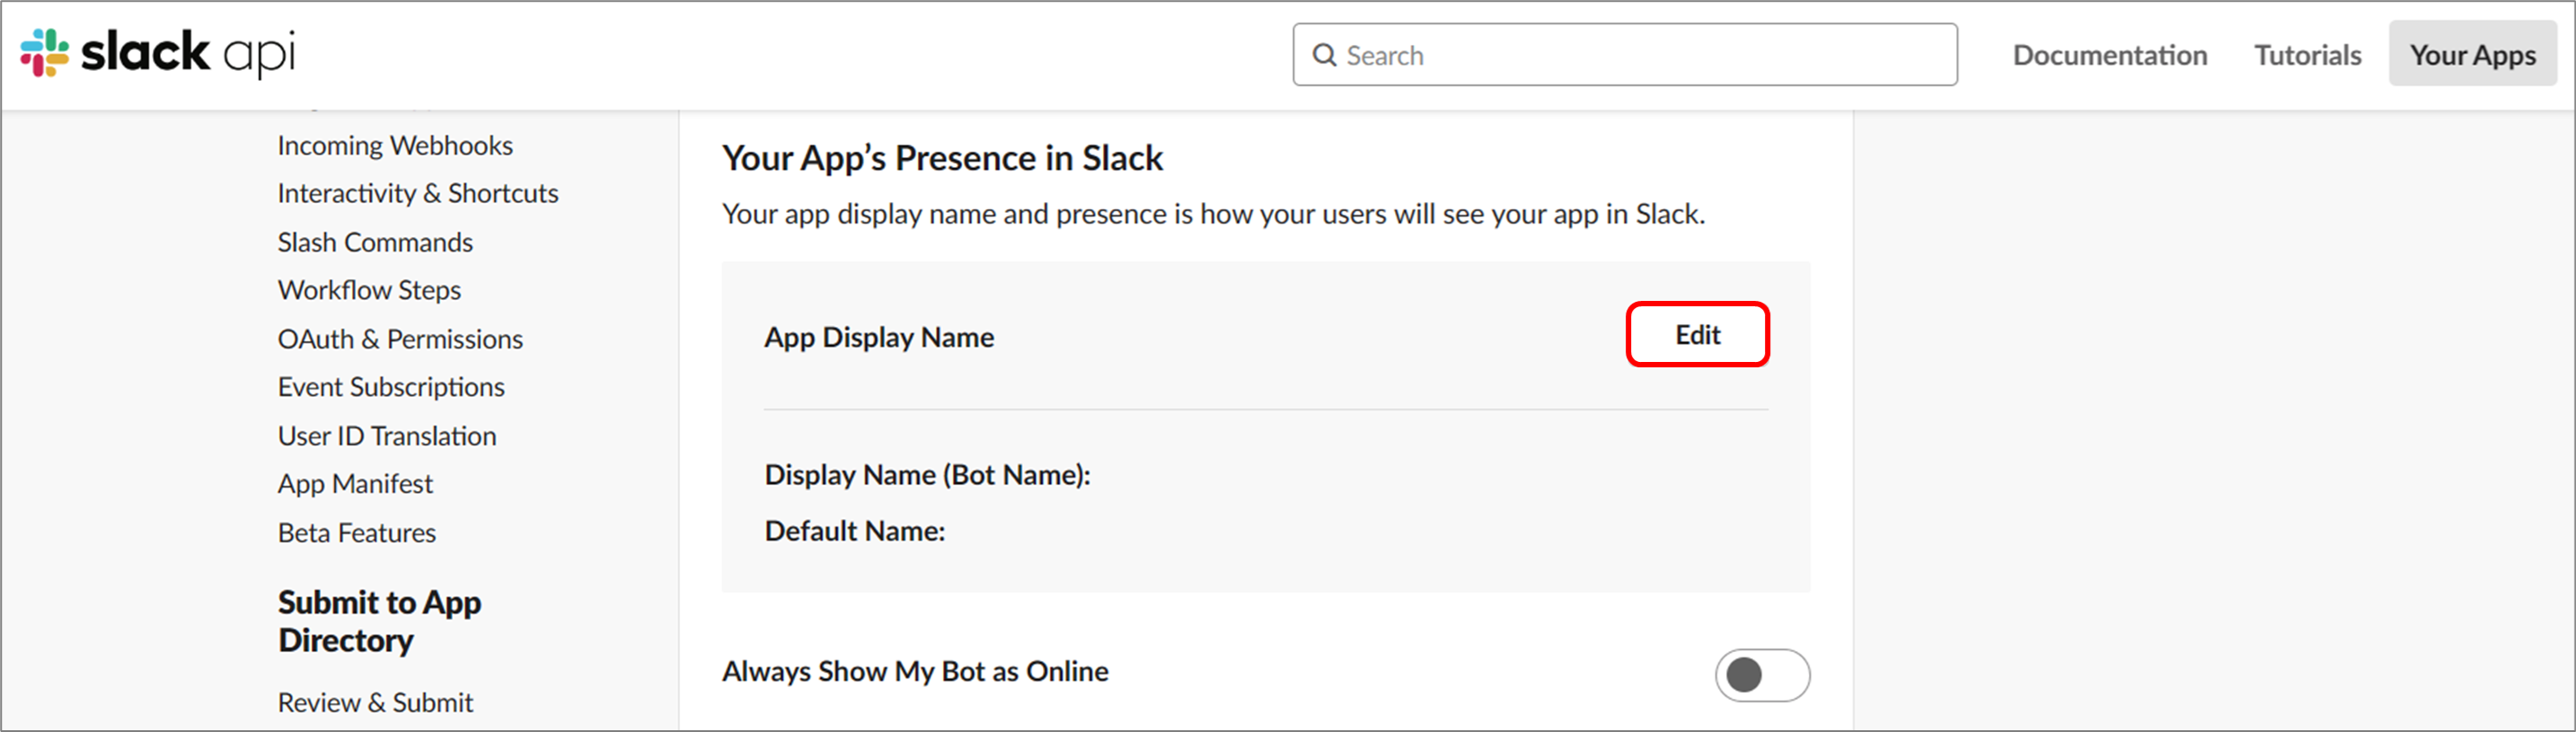This screenshot has height=732, width=2576.
Task: Go to Your Apps
Action: click(2472, 54)
